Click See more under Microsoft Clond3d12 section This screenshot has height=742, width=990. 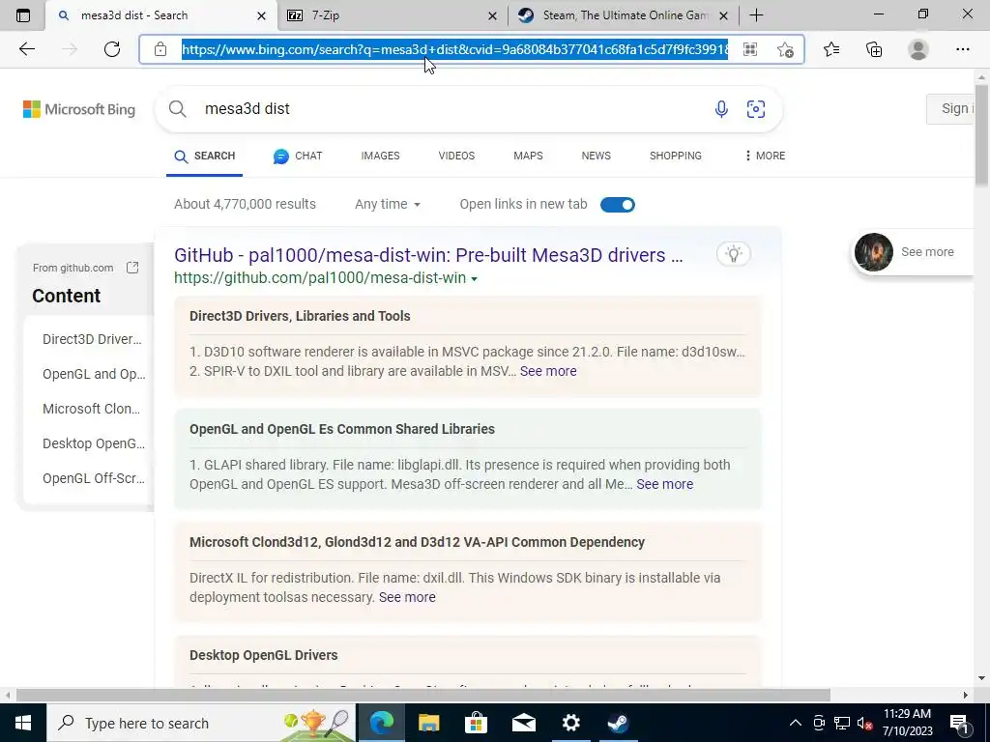pos(407,597)
